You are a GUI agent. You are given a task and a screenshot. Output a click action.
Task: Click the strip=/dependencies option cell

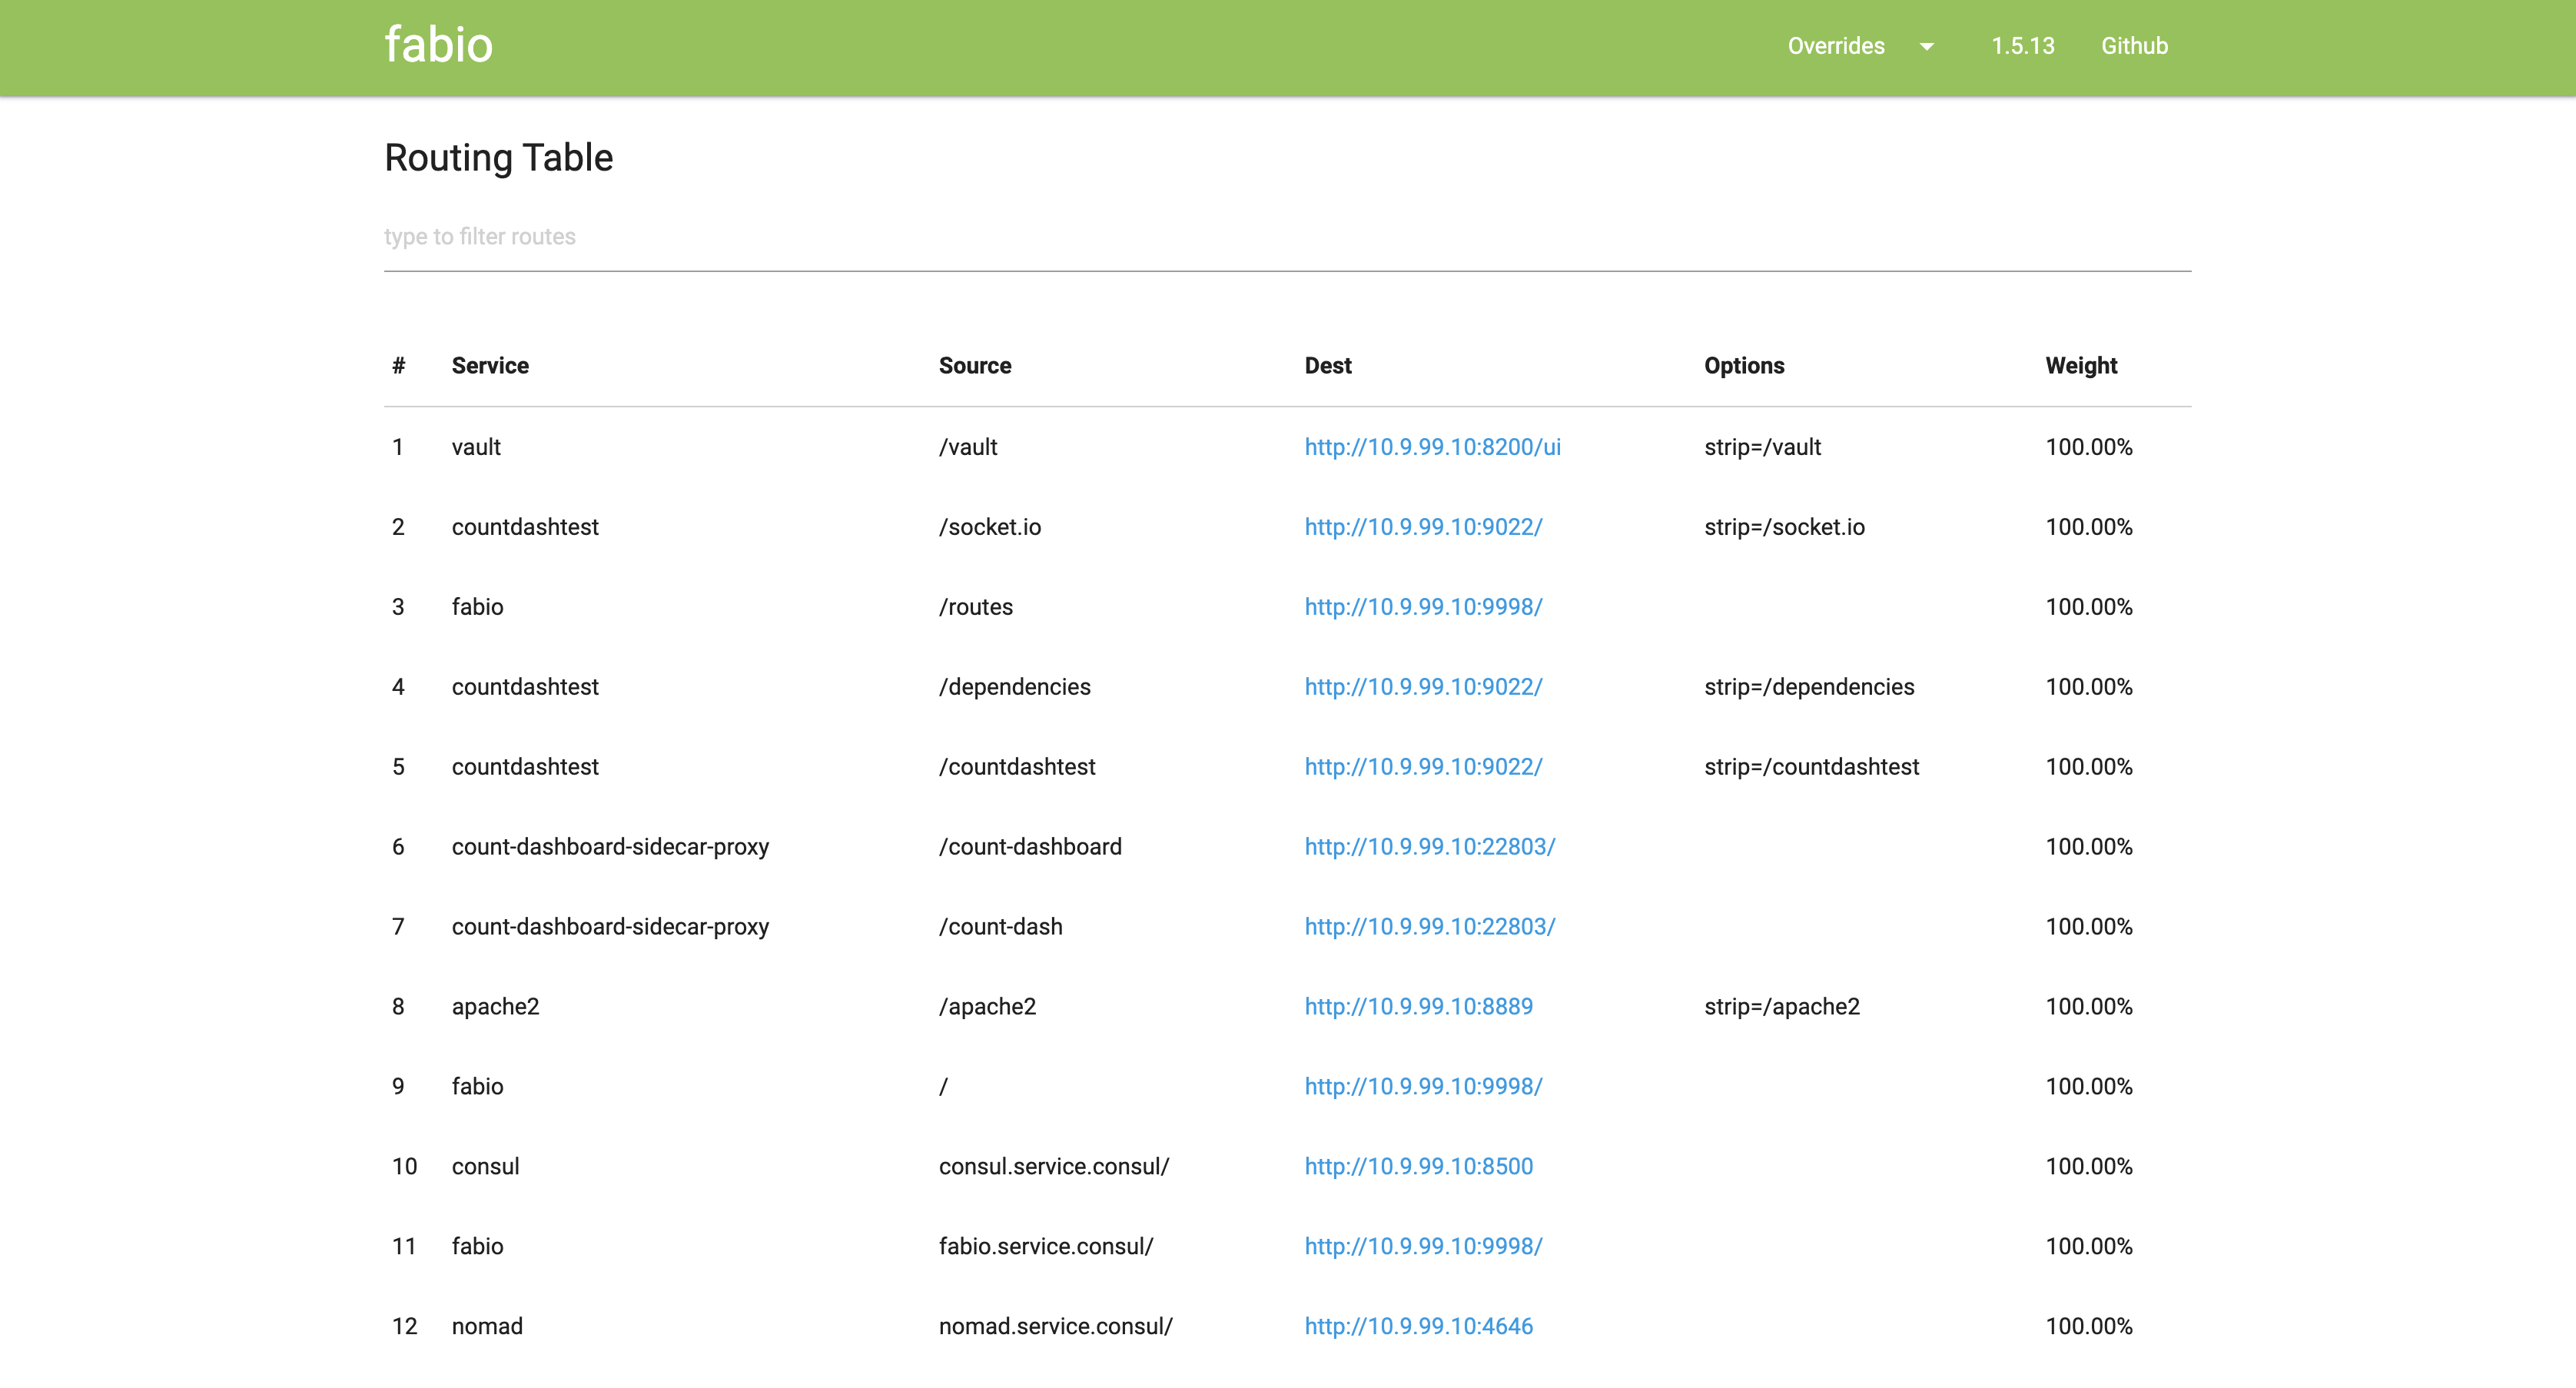[1809, 687]
